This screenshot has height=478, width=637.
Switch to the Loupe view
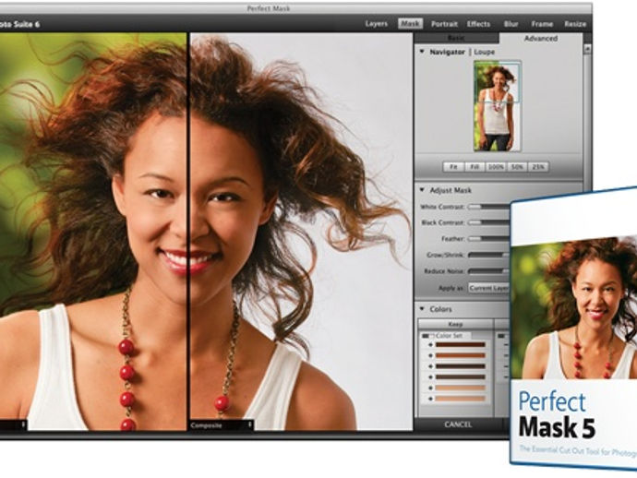pos(485,52)
